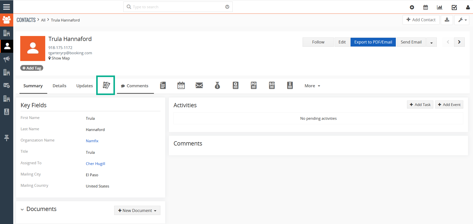This screenshot has width=473, height=224.
Task: Open the Calendar icon in the top bar
Action: coord(426,7)
